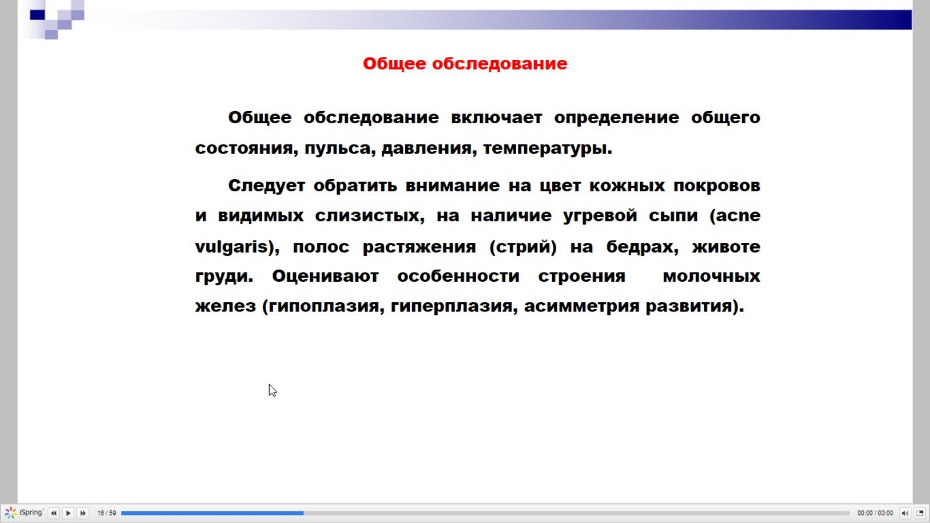Click the slide counter 16 / 59
The height and width of the screenshot is (523, 930).
tap(106, 513)
